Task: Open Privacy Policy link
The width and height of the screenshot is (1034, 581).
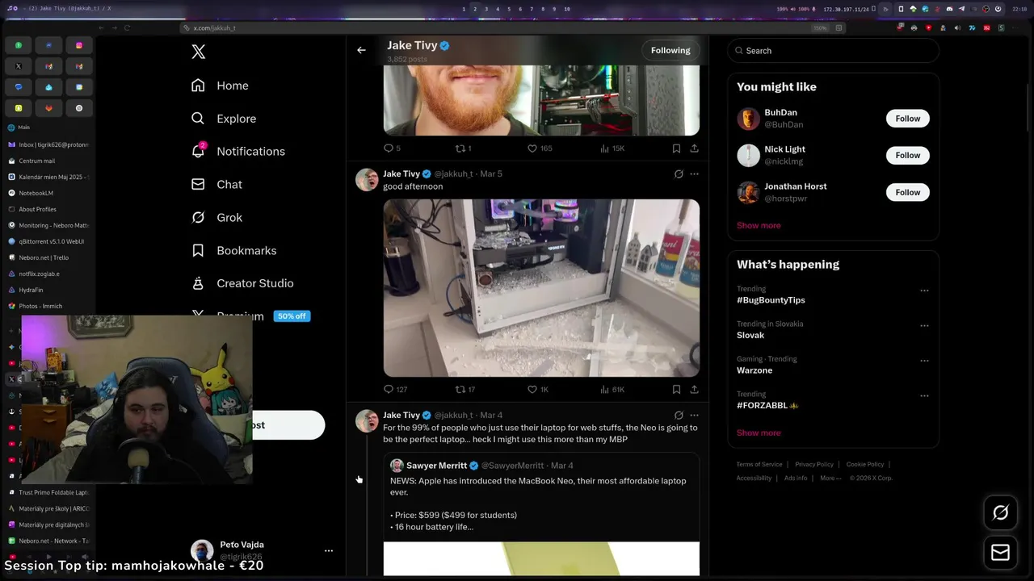Action: point(814,465)
